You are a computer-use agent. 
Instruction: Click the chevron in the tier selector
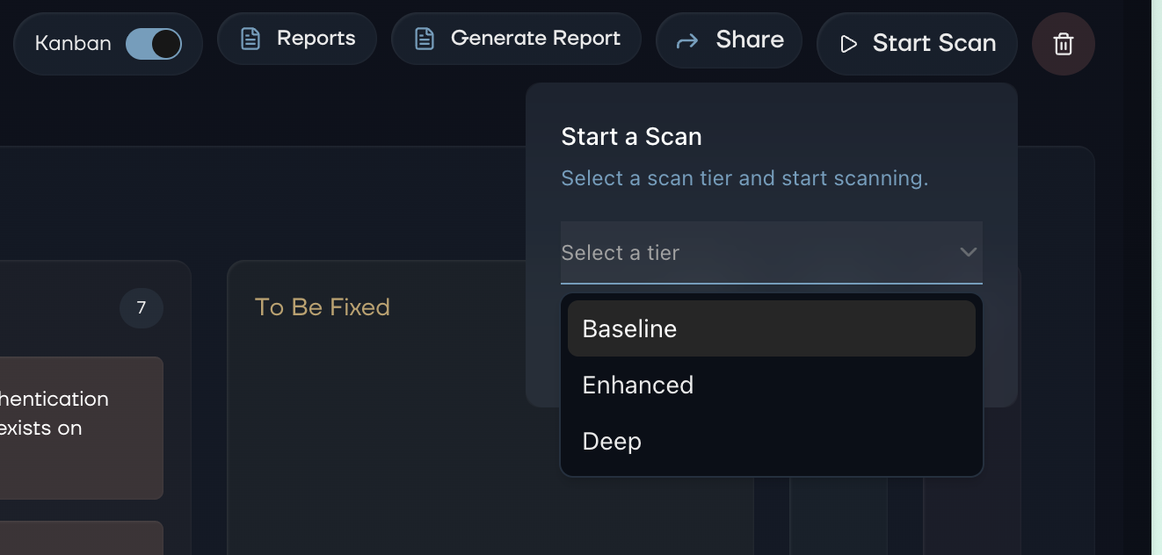click(969, 253)
